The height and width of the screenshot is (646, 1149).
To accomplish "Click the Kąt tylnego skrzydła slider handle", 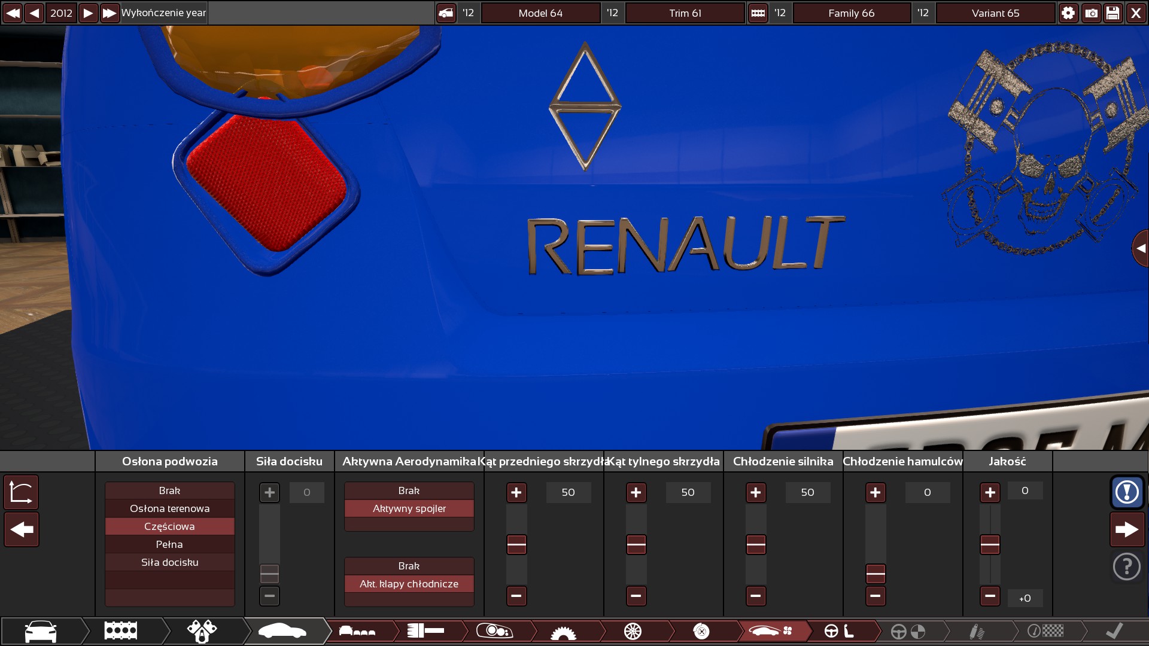I will point(636,544).
